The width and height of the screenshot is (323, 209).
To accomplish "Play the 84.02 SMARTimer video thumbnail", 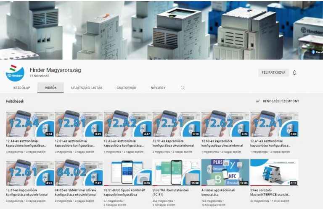I will (79, 173).
